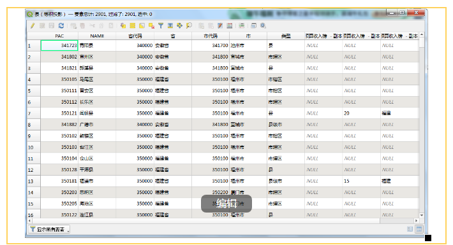Open the field calculator

click(x=220, y=25)
